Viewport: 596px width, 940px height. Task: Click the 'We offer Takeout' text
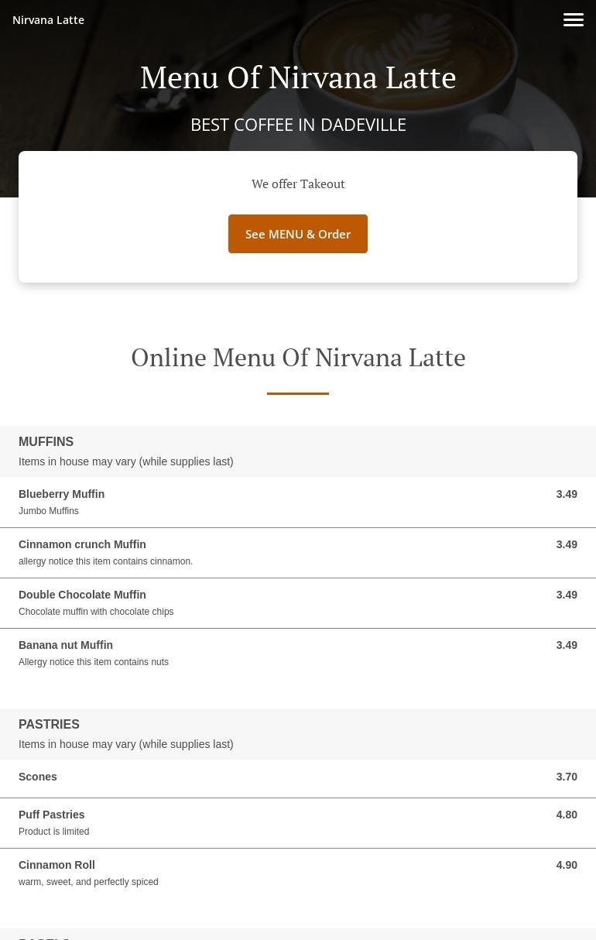[x=298, y=184]
